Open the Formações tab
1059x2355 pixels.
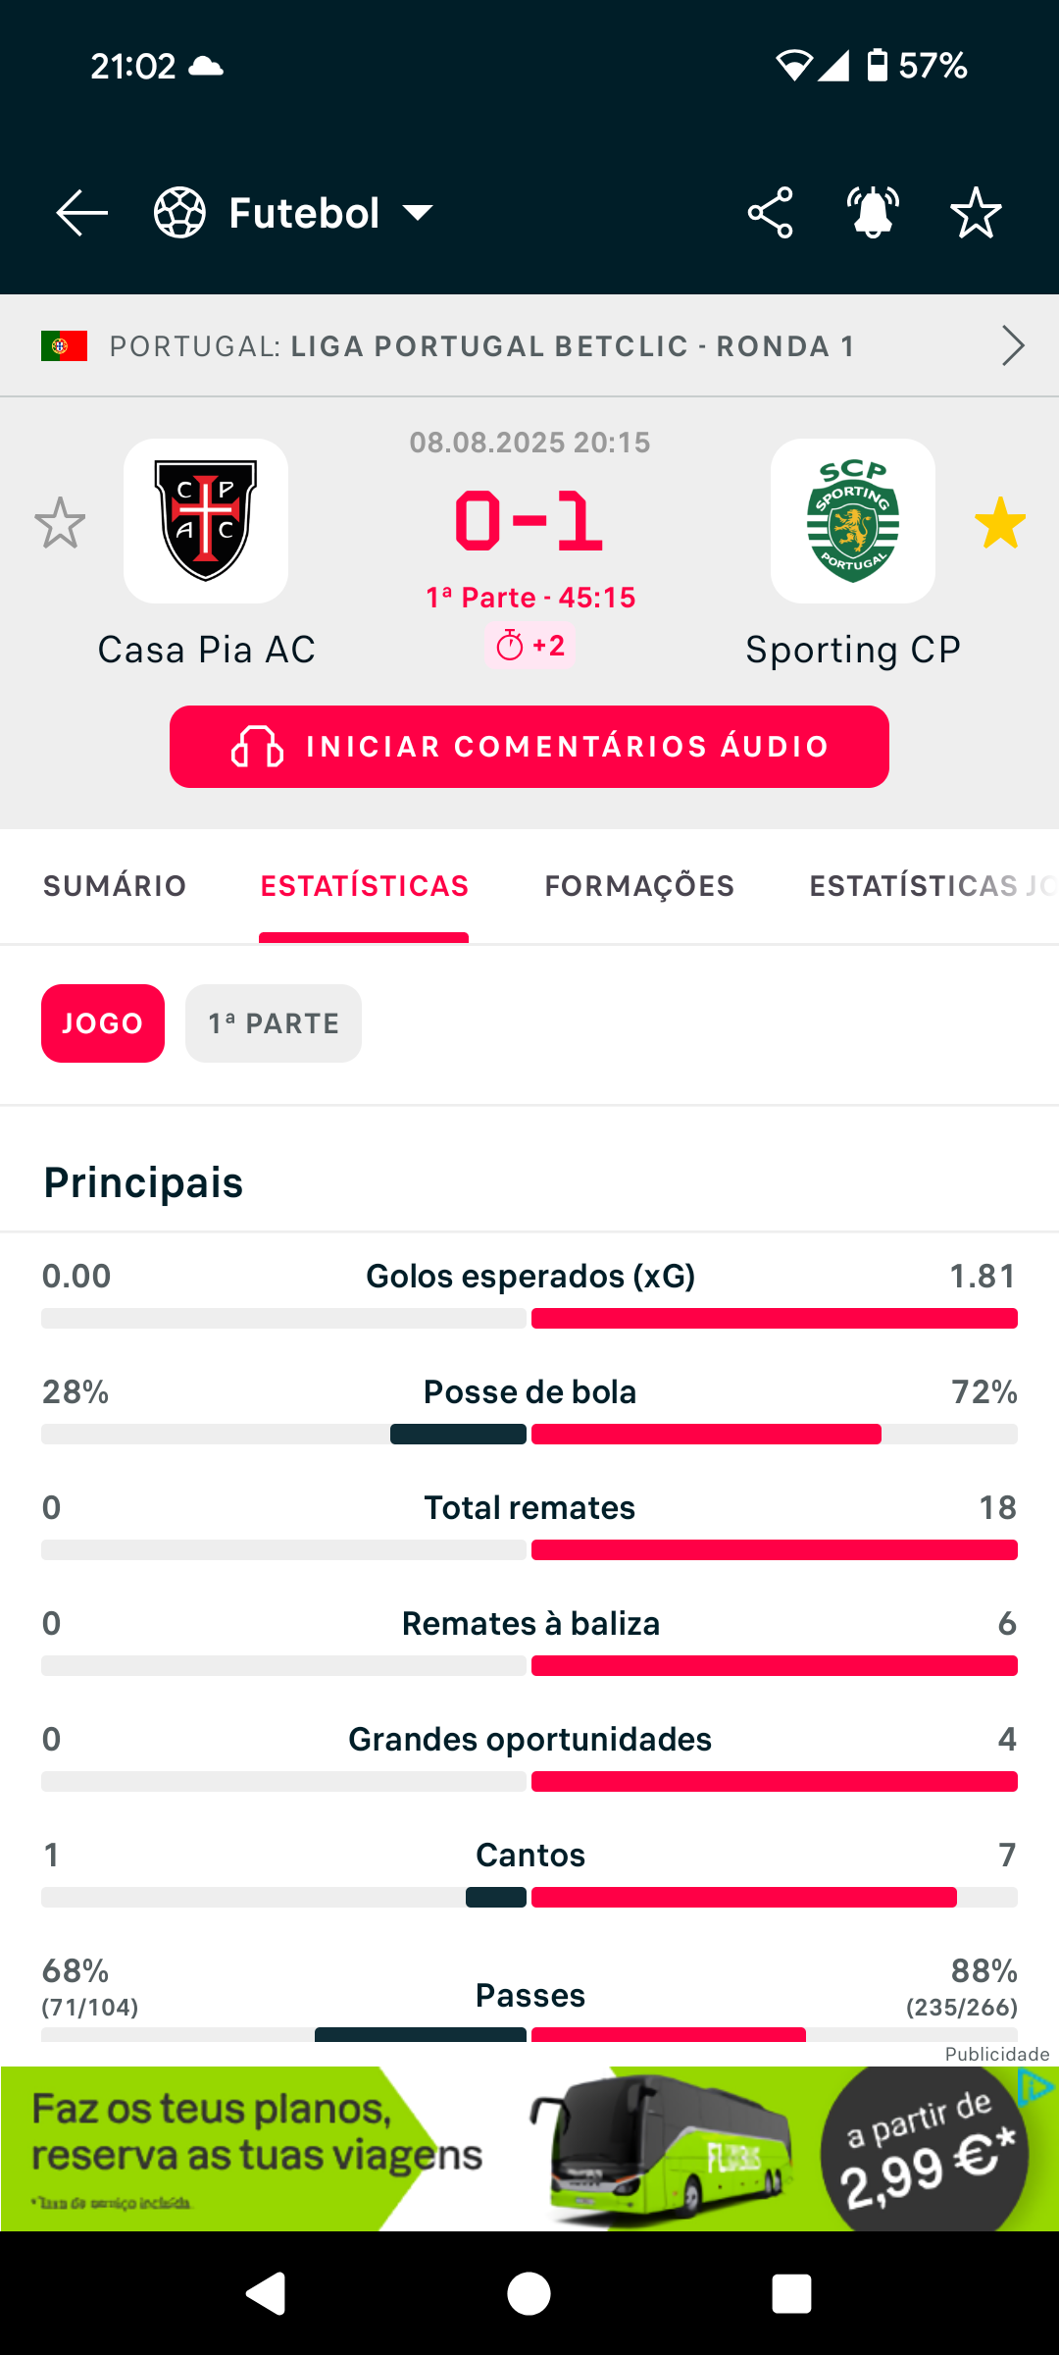[x=639, y=886]
